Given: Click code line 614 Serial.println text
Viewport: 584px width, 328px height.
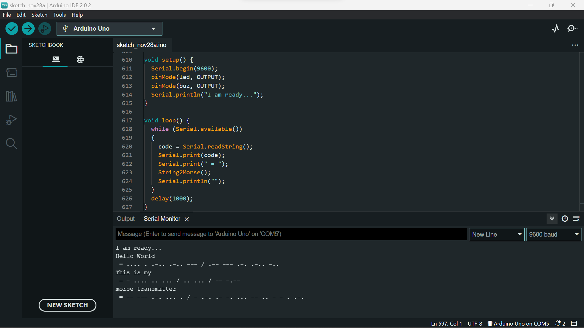Looking at the screenshot, I should 207,94.
